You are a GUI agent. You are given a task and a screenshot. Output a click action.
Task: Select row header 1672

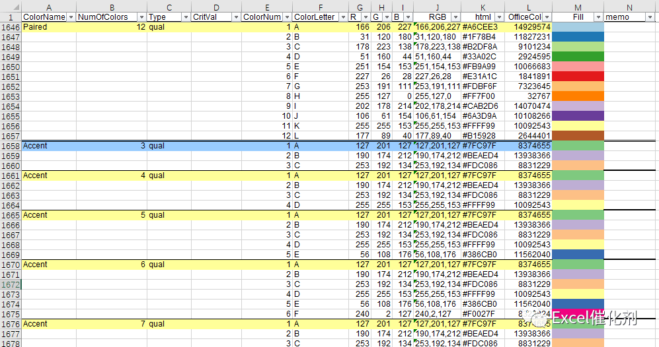tap(11, 284)
